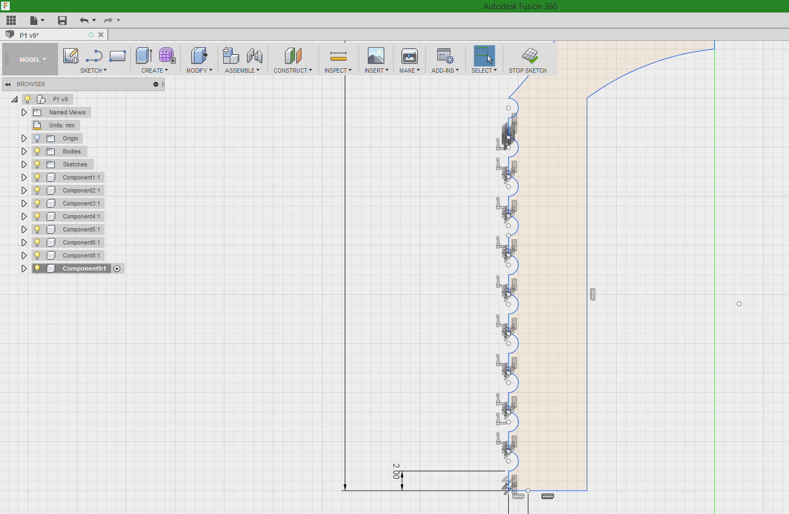Open the CREATE menu

tap(154, 70)
